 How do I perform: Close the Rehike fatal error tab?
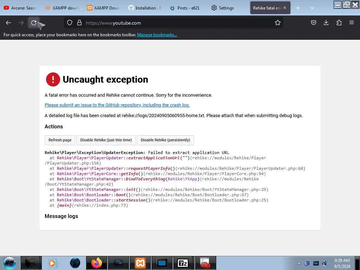[285, 8]
